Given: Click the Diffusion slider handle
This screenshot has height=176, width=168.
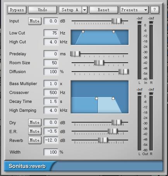Looking at the screenshot, I should pyautogui.click(x=123, y=72).
